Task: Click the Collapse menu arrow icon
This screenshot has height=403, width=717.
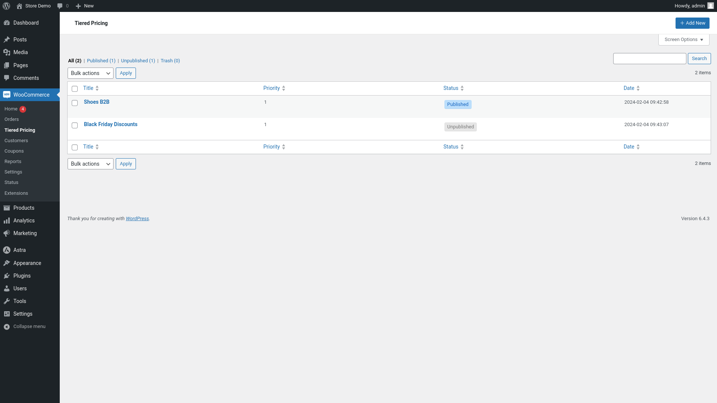Action: click(7, 327)
